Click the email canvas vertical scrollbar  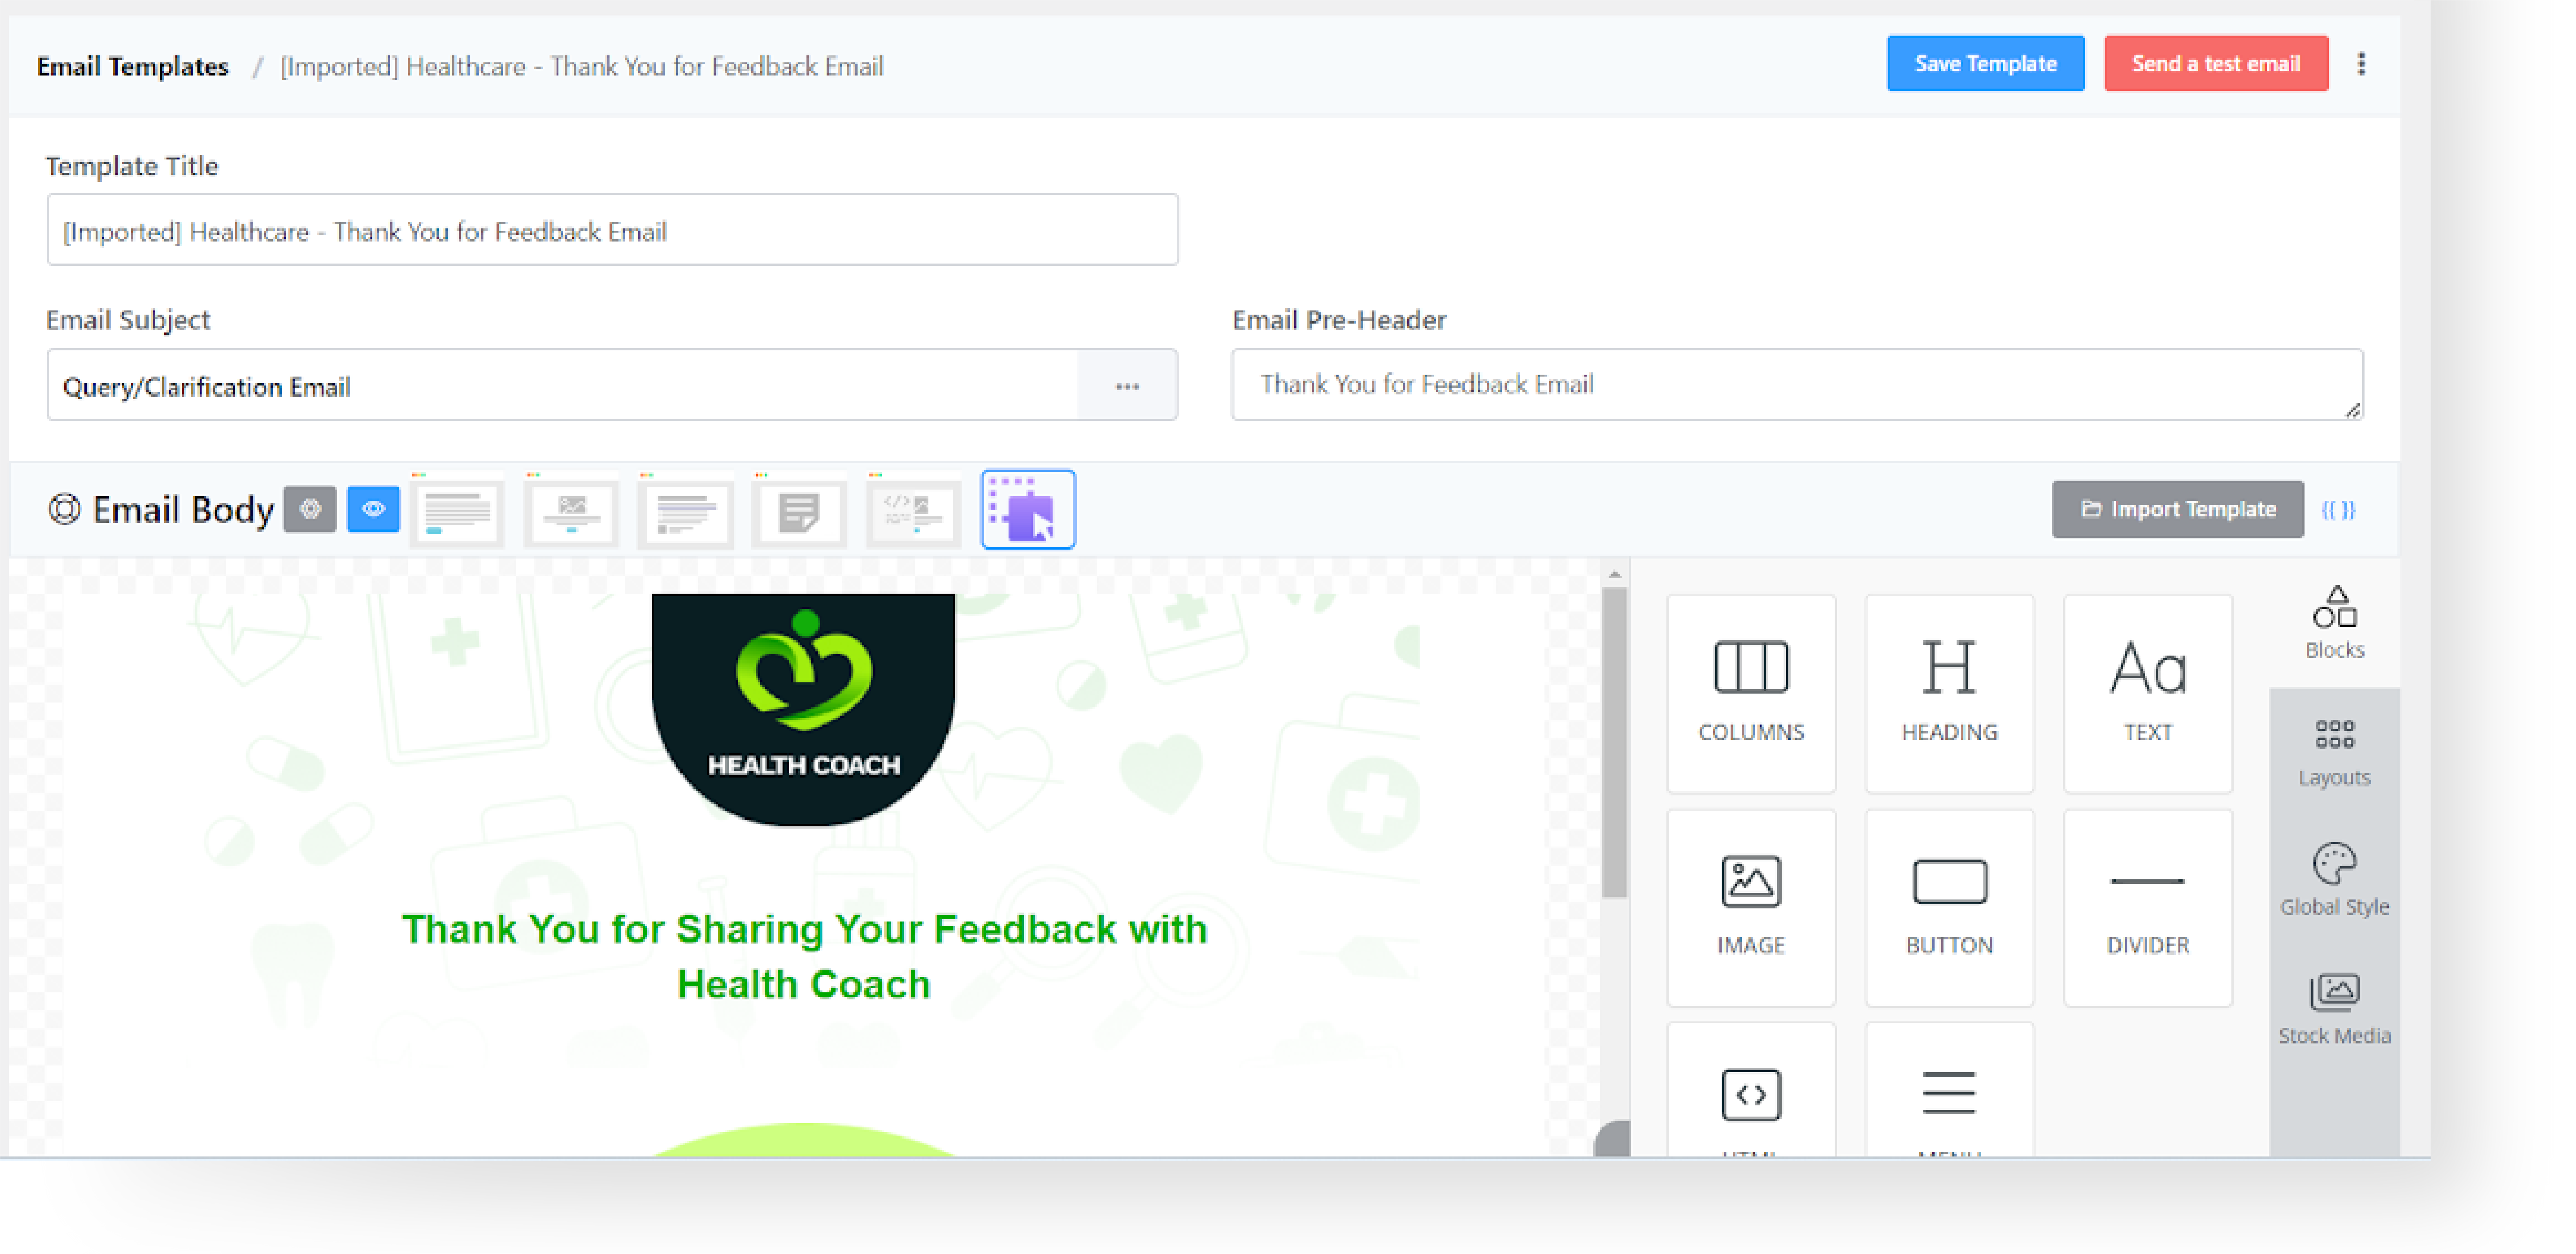(x=1613, y=742)
